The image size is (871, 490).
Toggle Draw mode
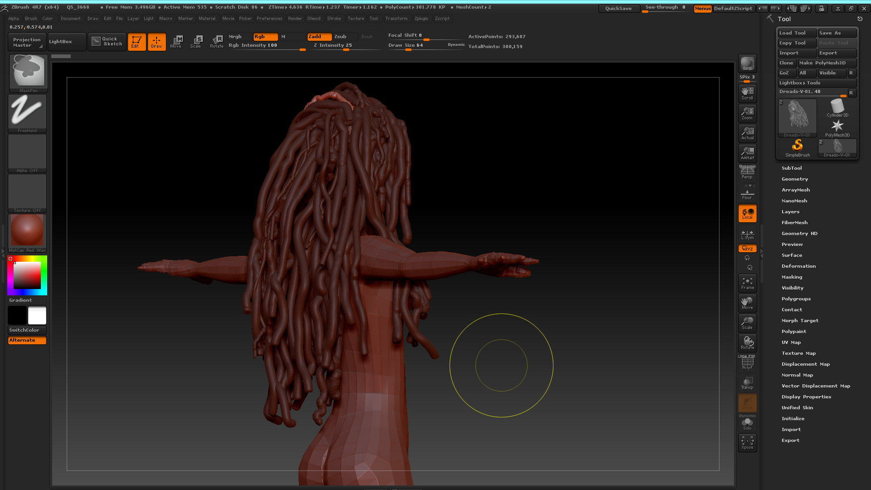coord(157,41)
